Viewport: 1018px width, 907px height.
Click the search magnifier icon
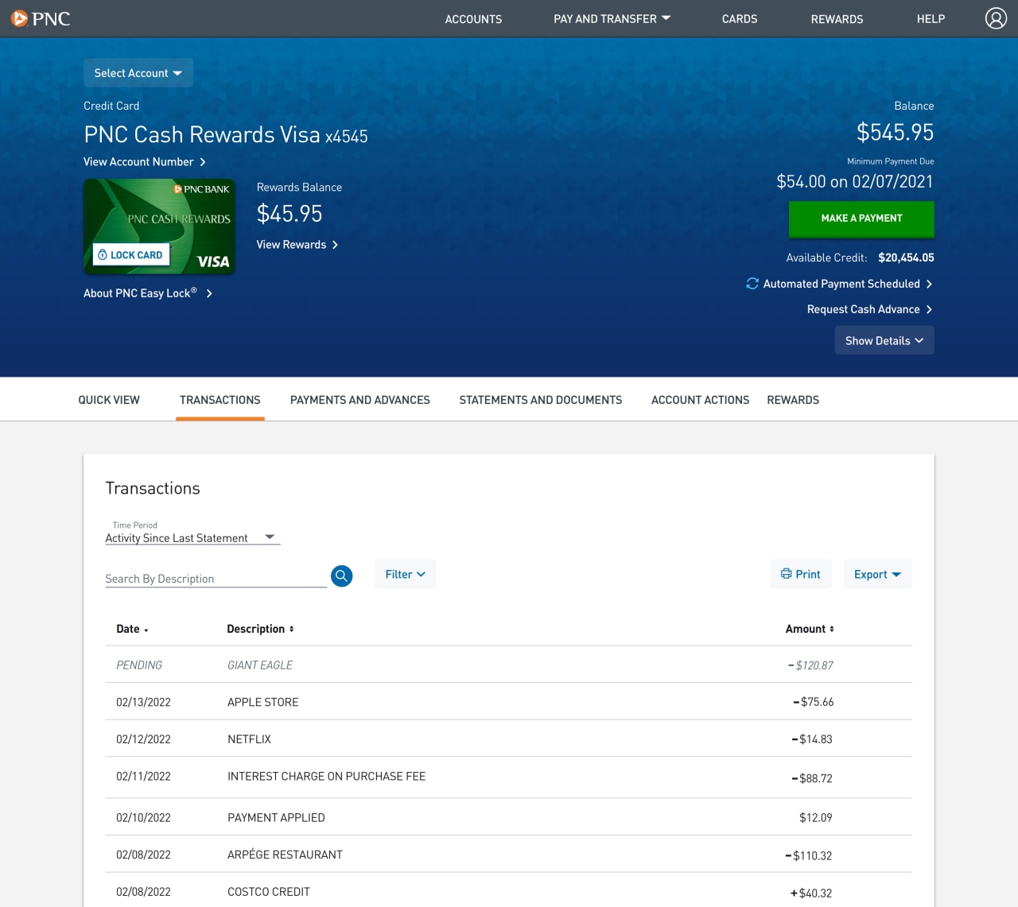click(341, 576)
